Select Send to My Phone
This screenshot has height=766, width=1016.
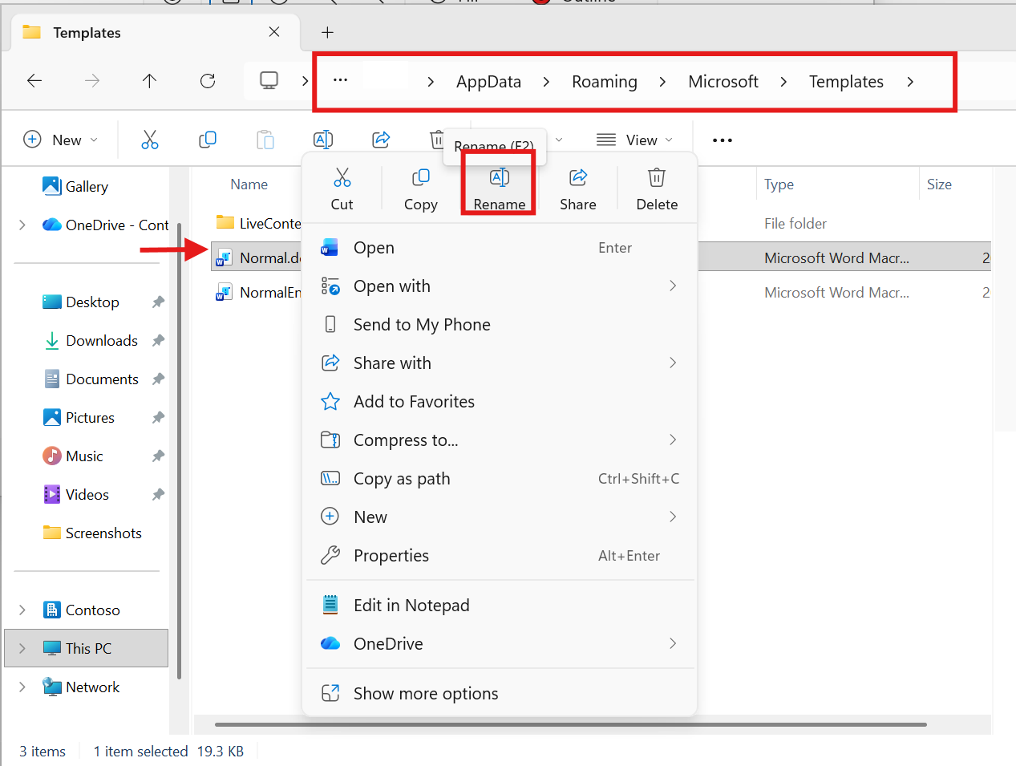point(500,325)
